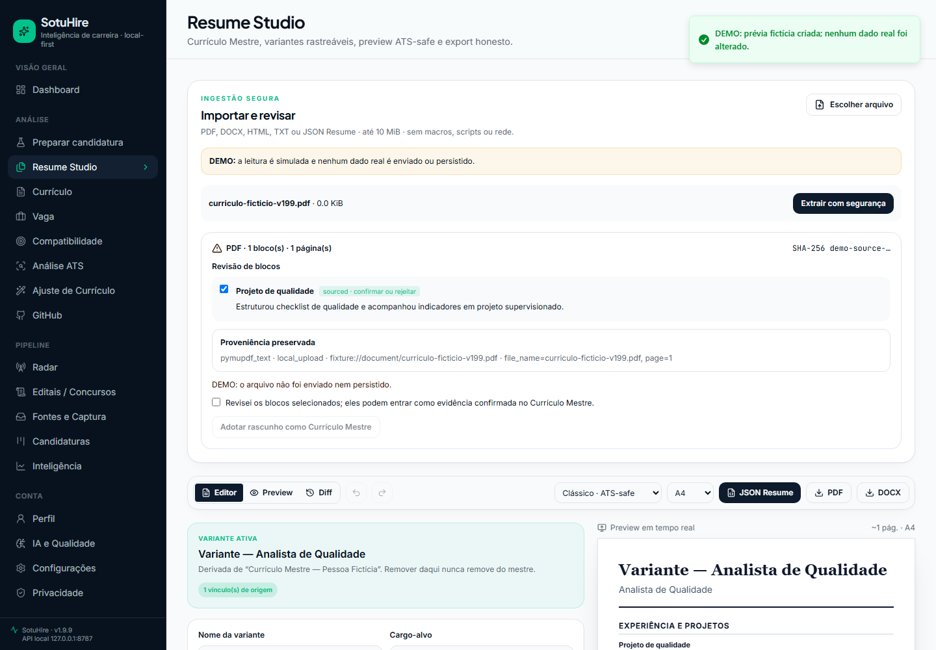936x650 pixels.
Task: Click the 'API local 127.0.0.1:8787' status text
Action: coord(57,639)
